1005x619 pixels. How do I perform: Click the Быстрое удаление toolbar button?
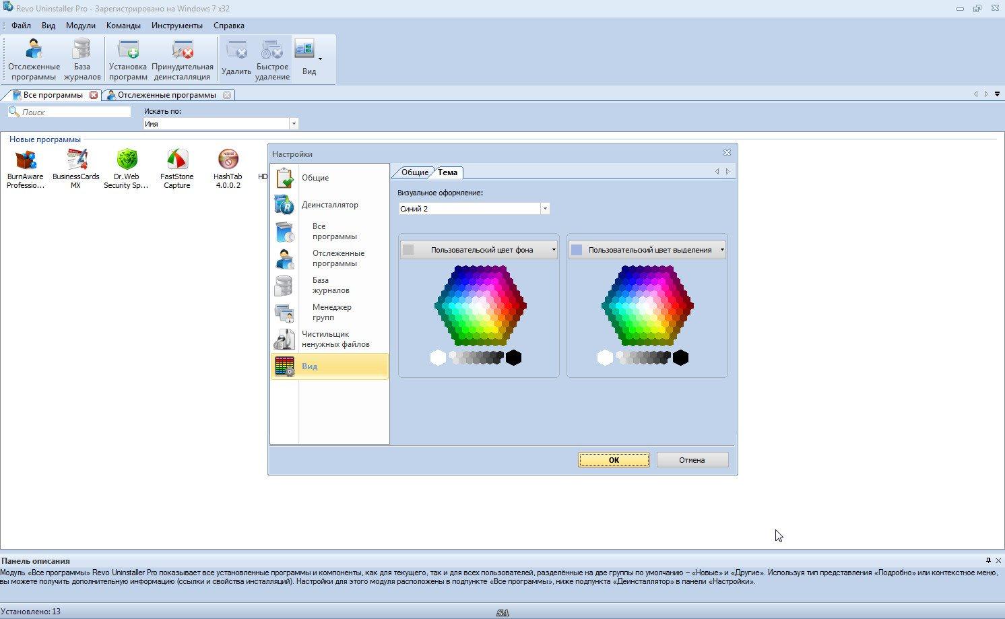coord(273,59)
